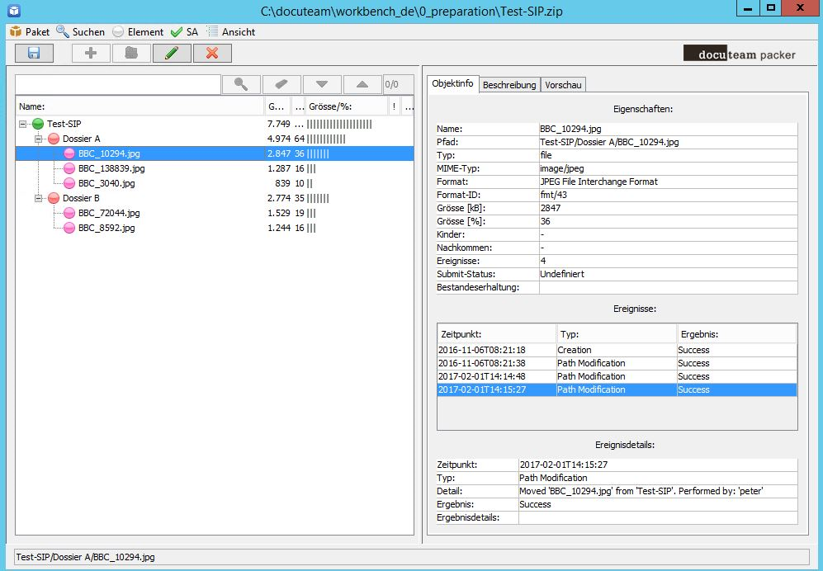Collapse the Dossier B tree node
The height and width of the screenshot is (571, 823).
[x=38, y=198]
